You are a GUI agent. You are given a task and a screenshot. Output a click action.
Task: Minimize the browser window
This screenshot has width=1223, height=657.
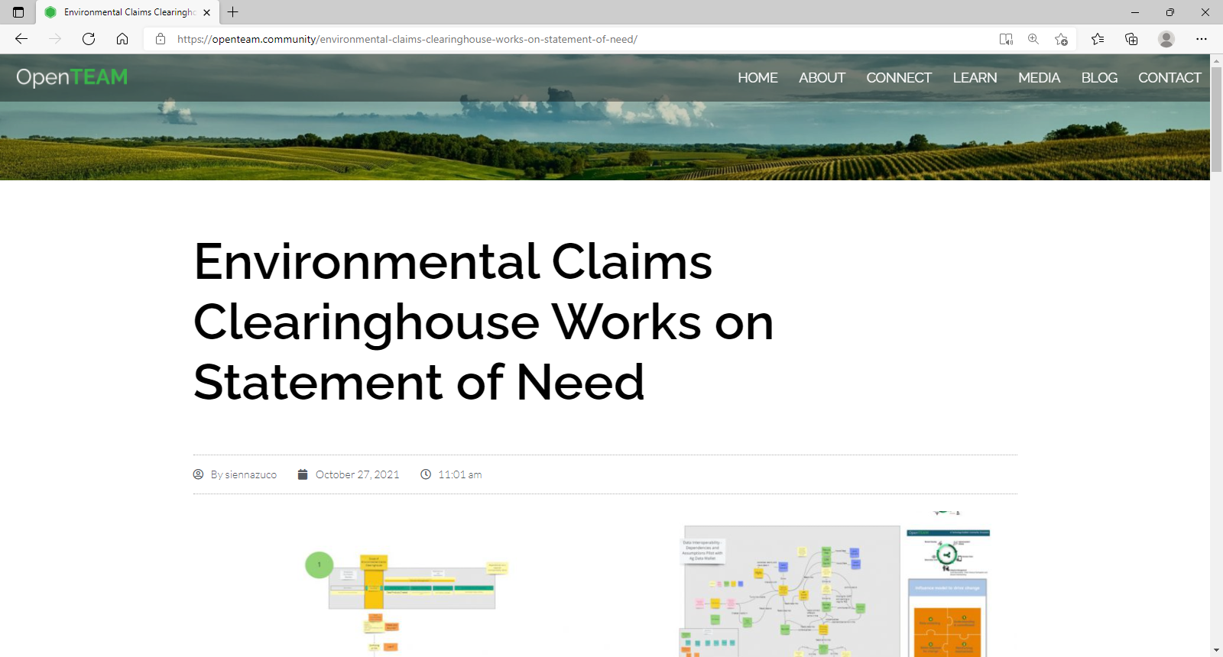[1135, 12]
